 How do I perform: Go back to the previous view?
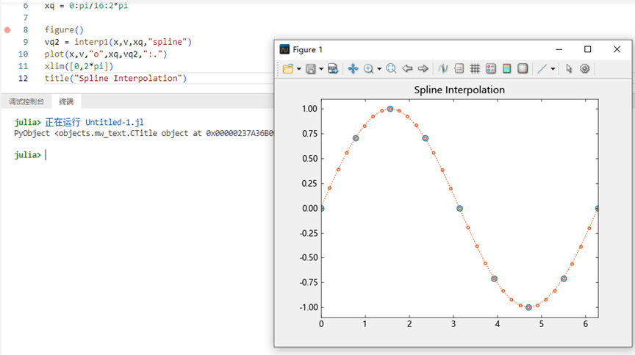(407, 69)
